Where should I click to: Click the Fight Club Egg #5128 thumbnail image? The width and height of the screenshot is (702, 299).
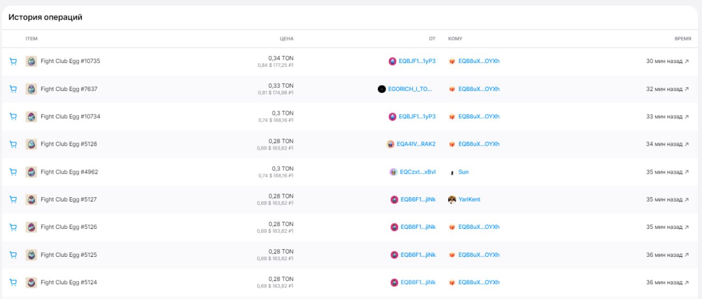(x=31, y=144)
